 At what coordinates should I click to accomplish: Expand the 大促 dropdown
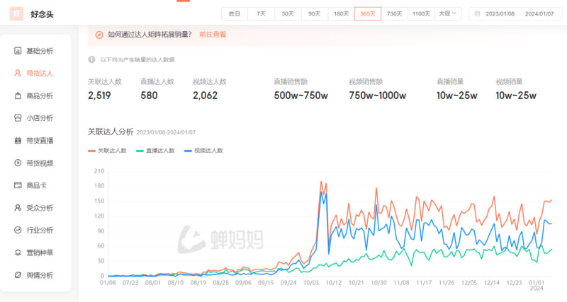(448, 13)
